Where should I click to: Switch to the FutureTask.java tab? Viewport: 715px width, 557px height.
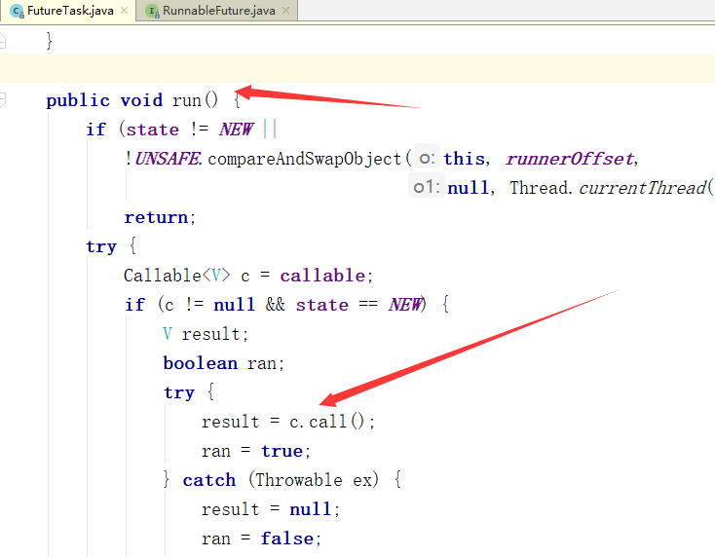70,11
